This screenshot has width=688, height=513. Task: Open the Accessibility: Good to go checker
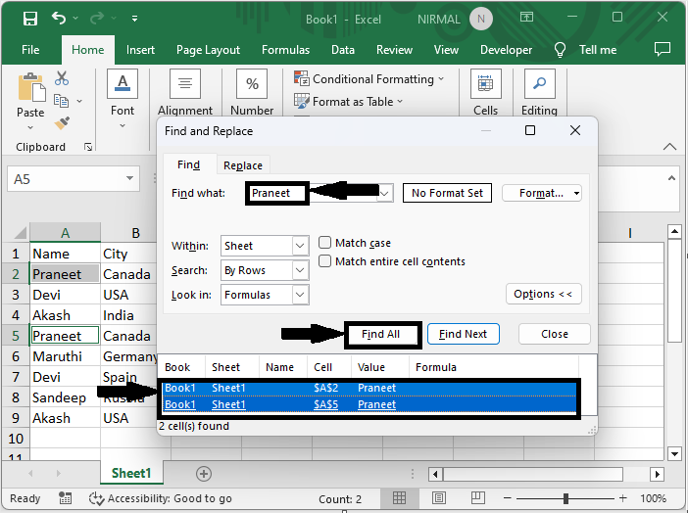[x=160, y=498]
